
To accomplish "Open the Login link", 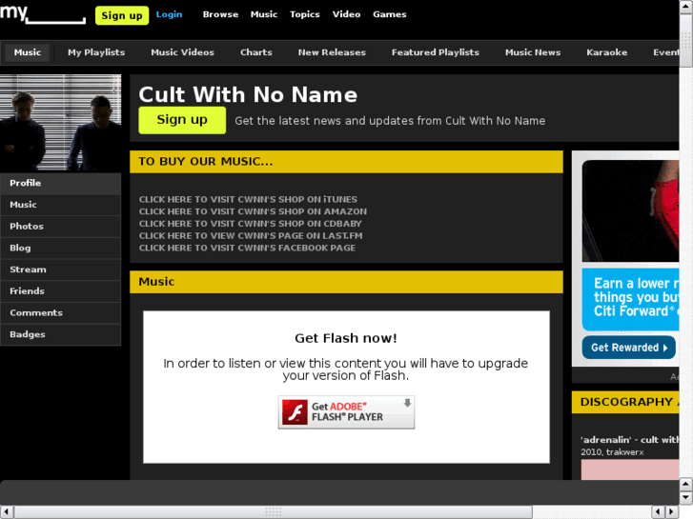I will pos(169,14).
